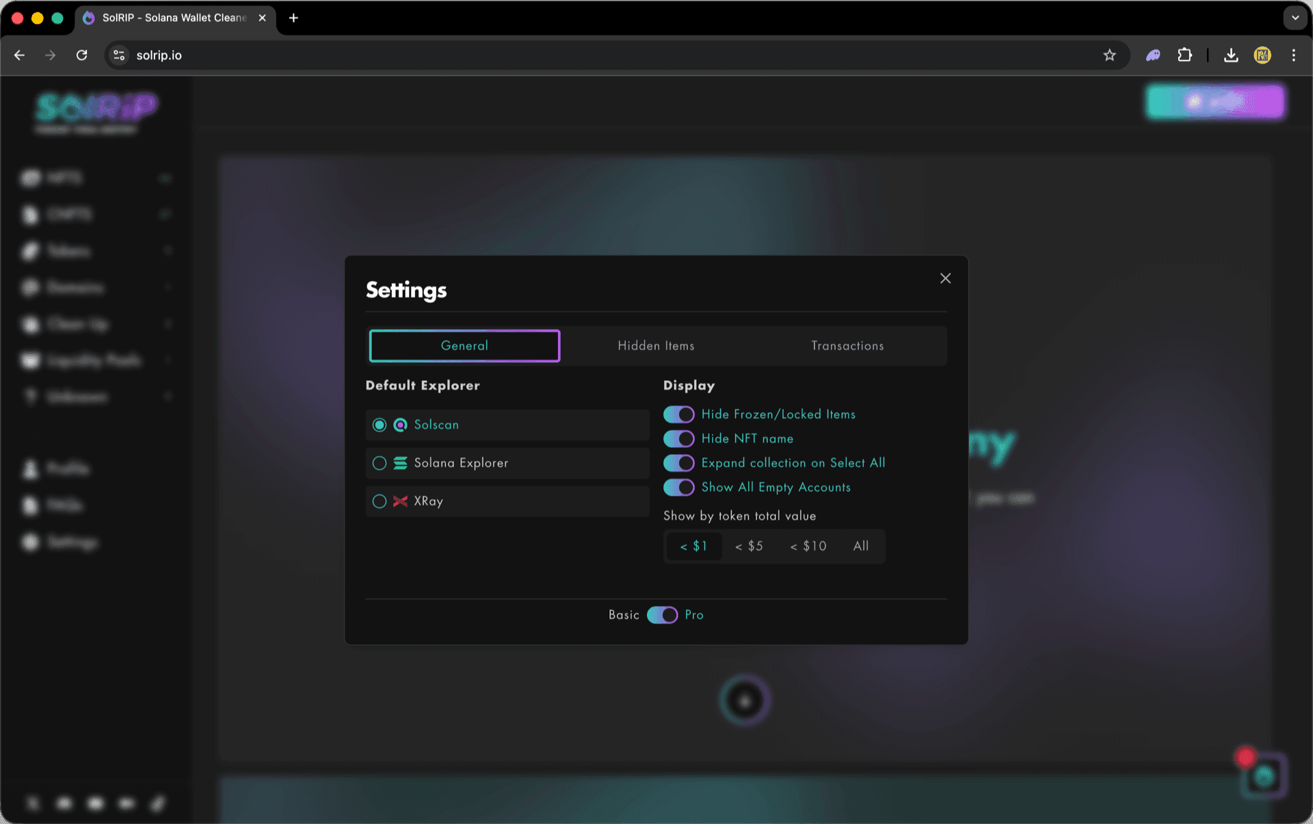The image size is (1313, 824).
Task: Select the Solscan radio button
Action: point(380,425)
